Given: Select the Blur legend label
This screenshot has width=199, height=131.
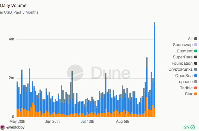Looking at the screenshot, I should [189, 94].
